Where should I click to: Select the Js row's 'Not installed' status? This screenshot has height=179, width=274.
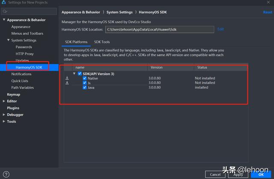coord(205,83)
